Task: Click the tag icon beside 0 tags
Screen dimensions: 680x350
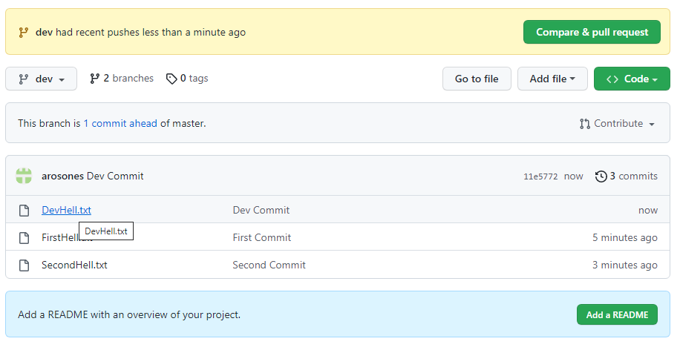Action: point(171,79)
